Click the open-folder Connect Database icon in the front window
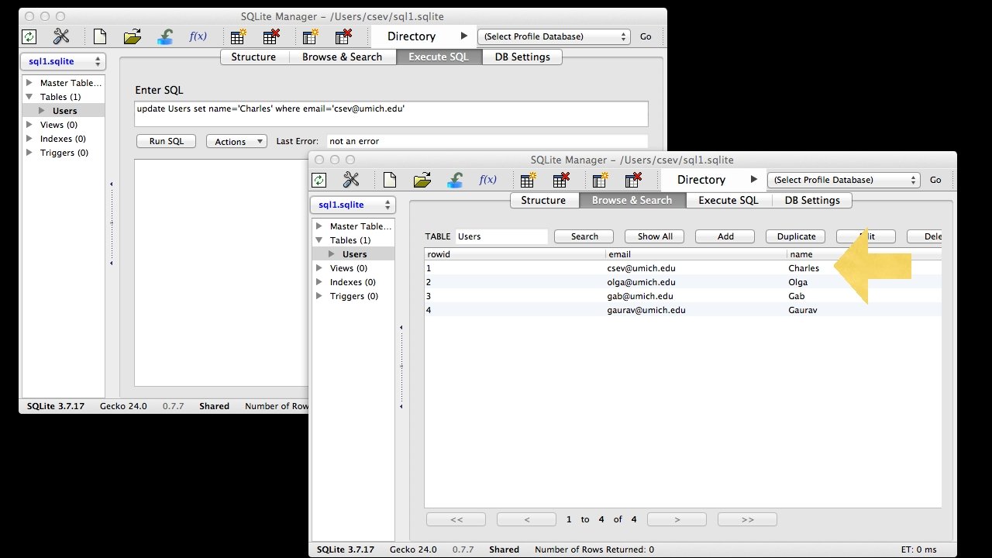 pyautogui.click(x=422, y=180)
